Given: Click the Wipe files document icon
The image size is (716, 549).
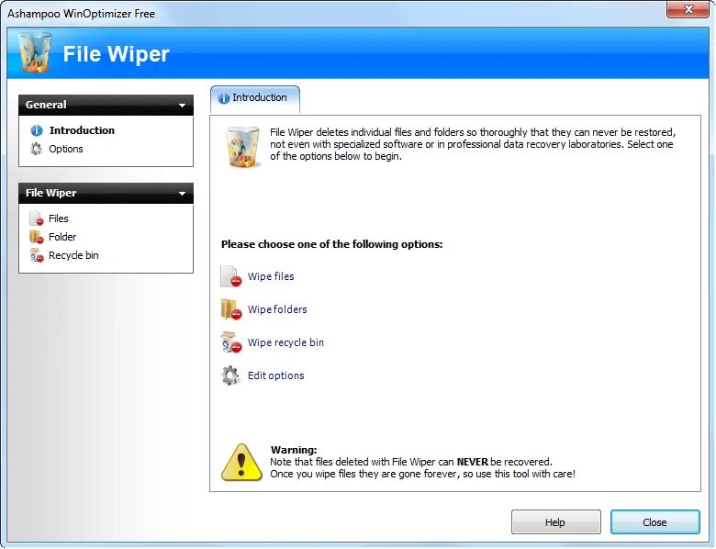Looking at the screenshot, I should pyautogui.click(x=230, y=276).
